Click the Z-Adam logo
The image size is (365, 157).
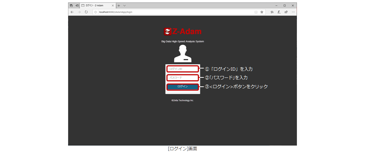(x=182, y=31)
